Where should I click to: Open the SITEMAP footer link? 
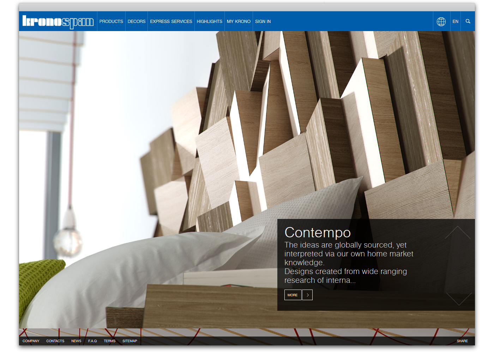(130, 341)
